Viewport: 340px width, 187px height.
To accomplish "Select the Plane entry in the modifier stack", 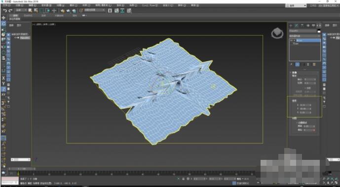I will pyautogui.click(x=296, y=43).
